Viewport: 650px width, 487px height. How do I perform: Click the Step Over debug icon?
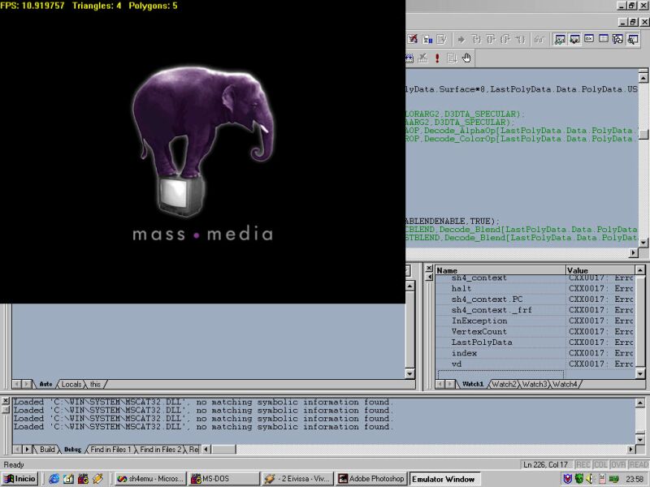click(x=491, y=39)
